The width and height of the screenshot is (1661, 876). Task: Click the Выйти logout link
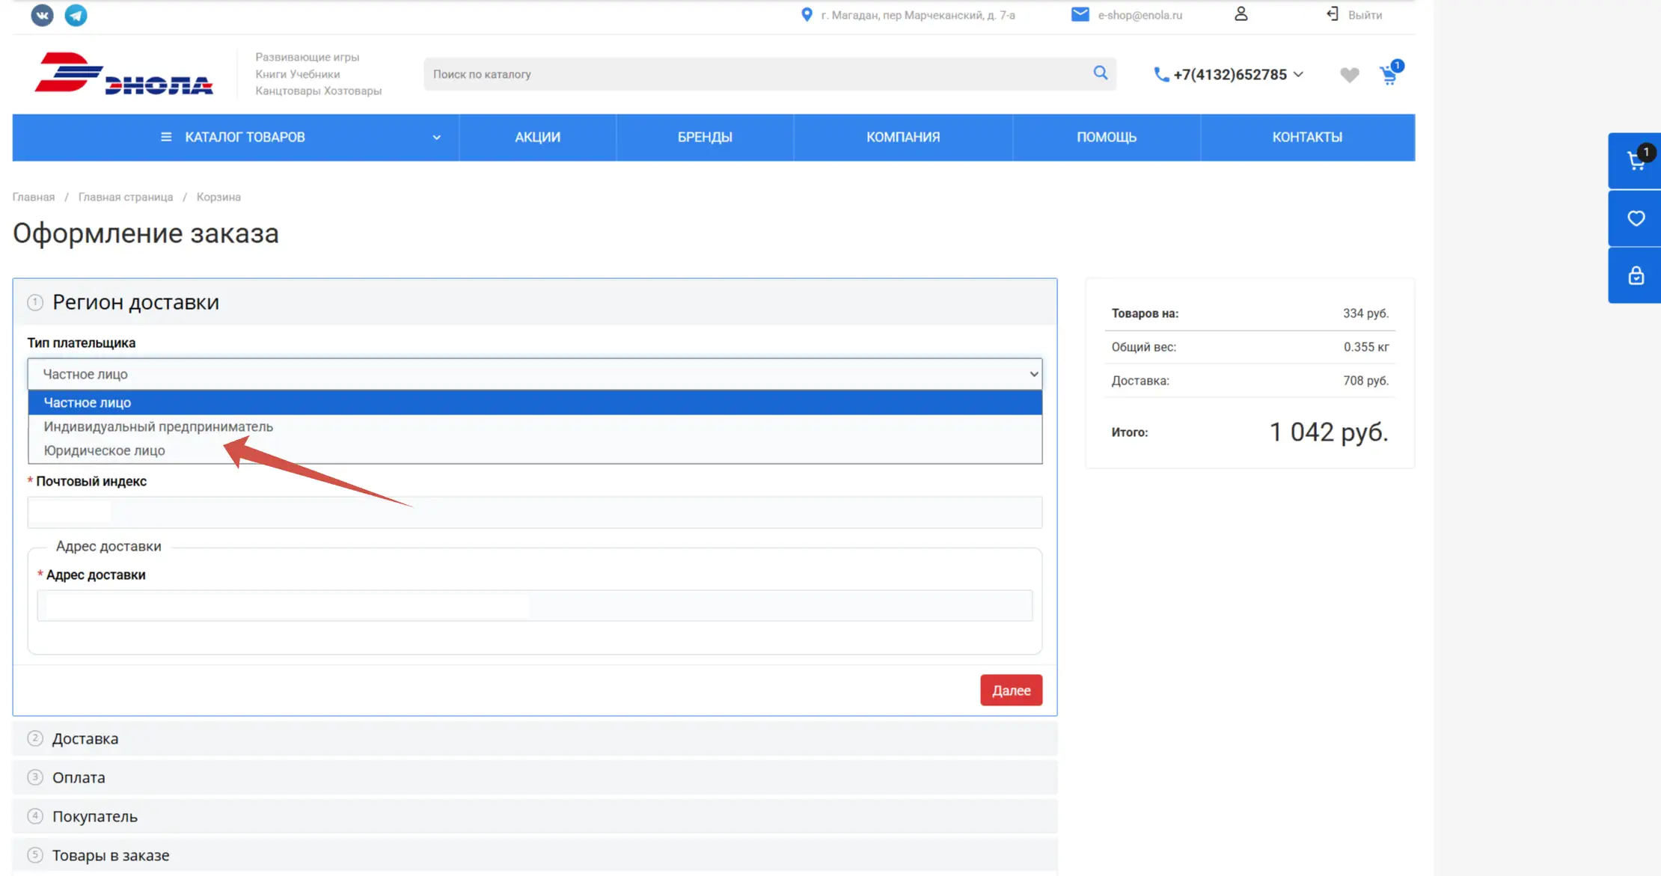tap(1364, 15)
